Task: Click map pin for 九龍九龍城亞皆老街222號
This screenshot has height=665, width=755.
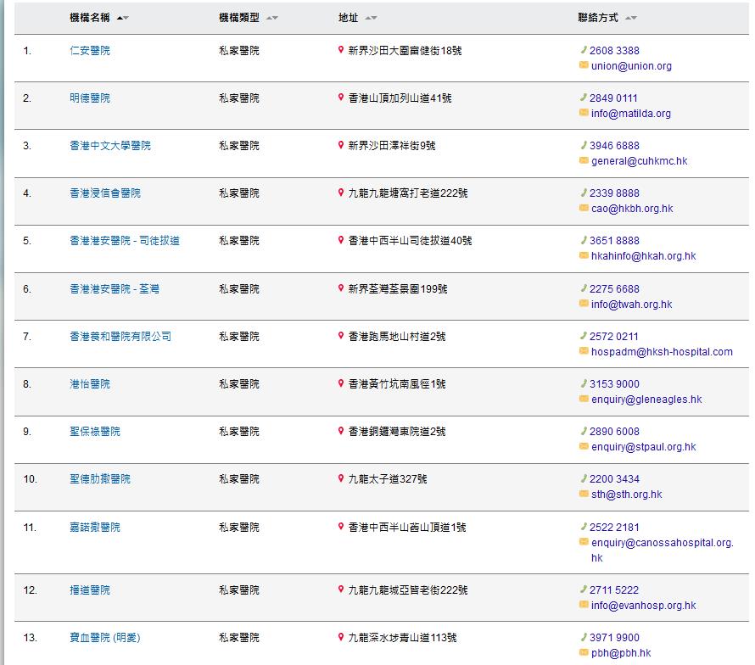Action: coord(341,590)
